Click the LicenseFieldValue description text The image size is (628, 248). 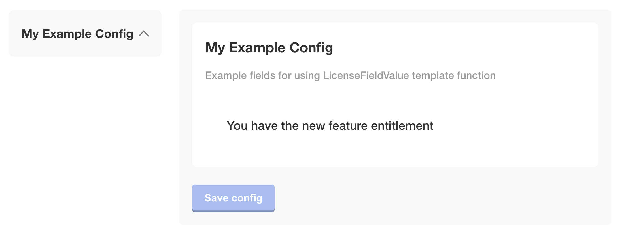point(350,75)
